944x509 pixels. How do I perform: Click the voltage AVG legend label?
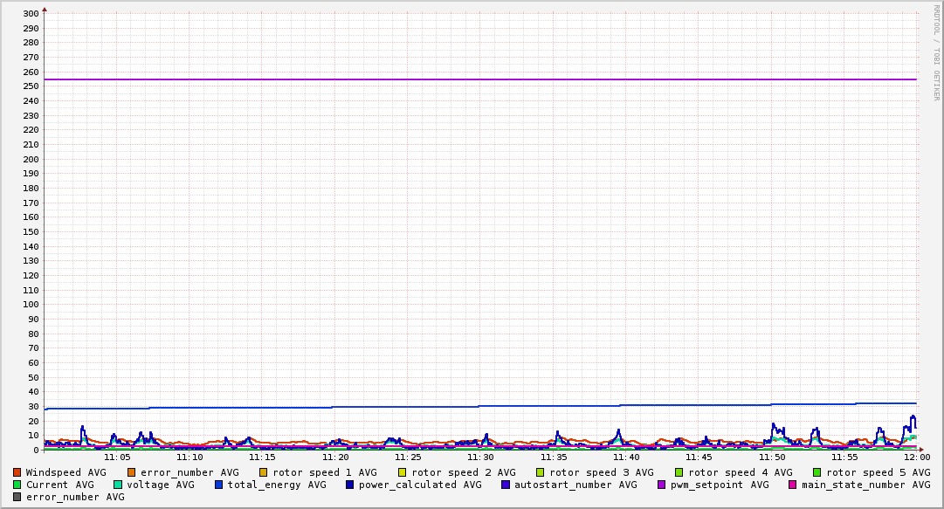click(x=161, y=485)
